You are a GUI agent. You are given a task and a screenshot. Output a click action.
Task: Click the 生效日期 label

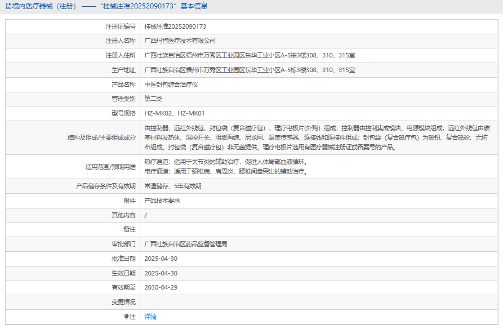pyautogui.click(x=123, y=273)
